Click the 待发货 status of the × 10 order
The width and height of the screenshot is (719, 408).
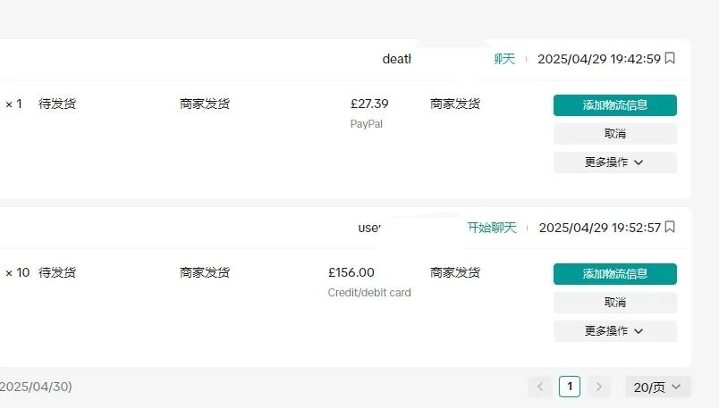57,272
